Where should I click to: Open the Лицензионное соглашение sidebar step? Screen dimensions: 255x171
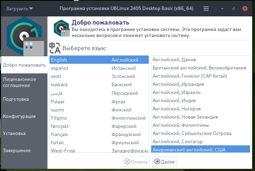[x=24, y=82]
